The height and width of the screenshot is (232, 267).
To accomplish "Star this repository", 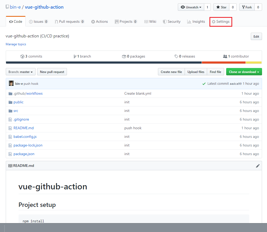I will click(x=221, y=7).
